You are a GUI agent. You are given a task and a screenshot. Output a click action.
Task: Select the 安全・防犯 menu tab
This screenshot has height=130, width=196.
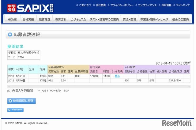click(x=130, y=19)
